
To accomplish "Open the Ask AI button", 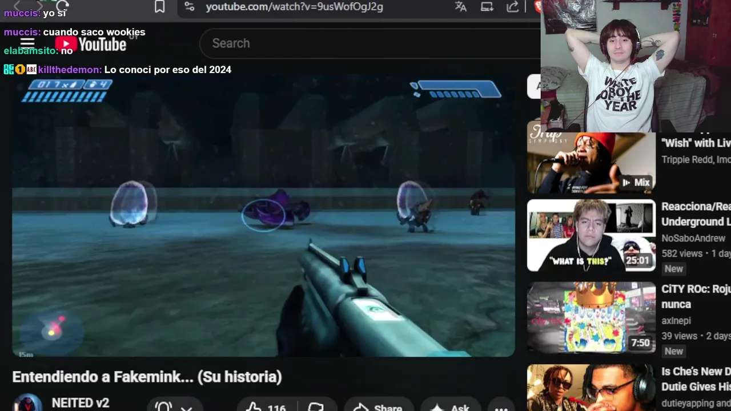I will 451,408.
